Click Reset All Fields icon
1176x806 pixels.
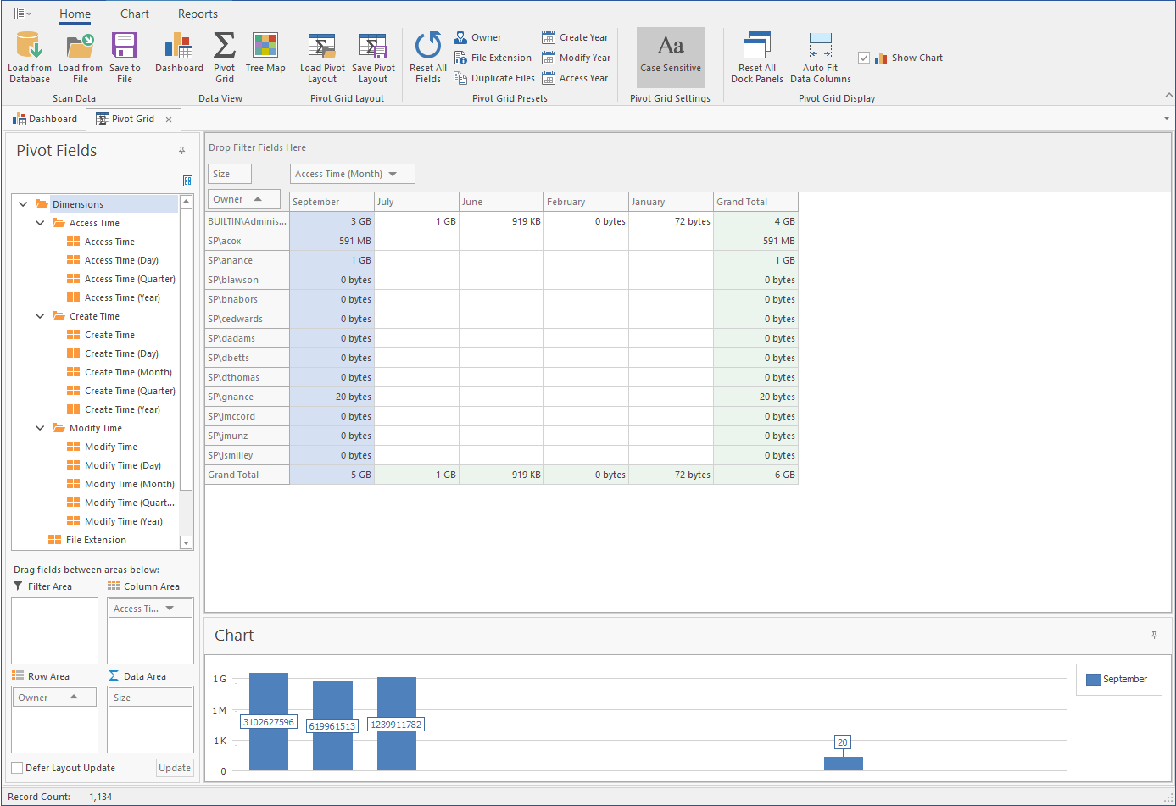(x=427, y=47)
